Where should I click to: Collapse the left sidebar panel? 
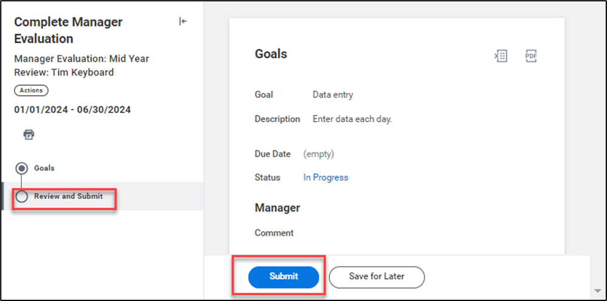click(182, 22)
